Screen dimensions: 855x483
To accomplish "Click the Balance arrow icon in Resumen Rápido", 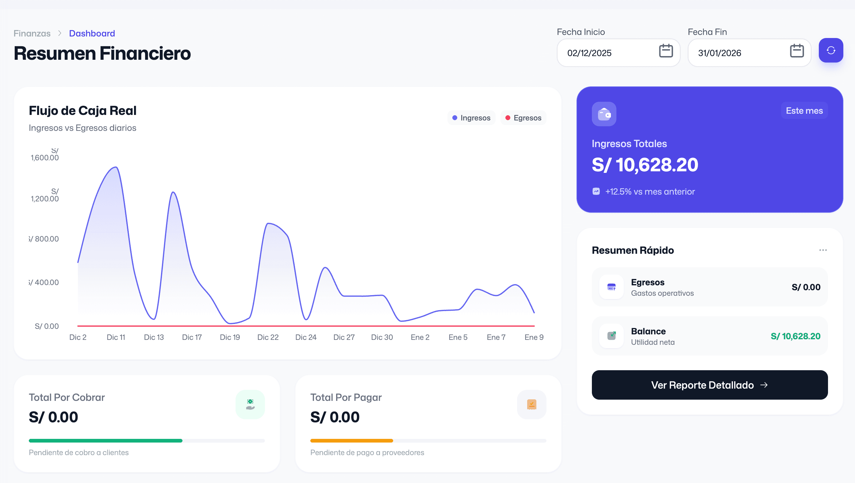I will 611,336.
